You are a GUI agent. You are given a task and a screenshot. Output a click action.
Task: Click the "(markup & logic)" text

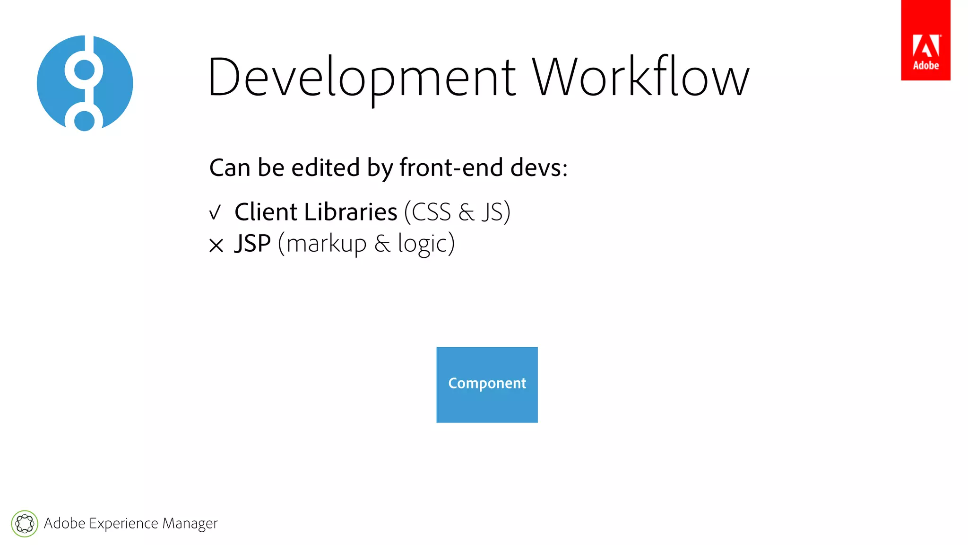click(366, 244)
